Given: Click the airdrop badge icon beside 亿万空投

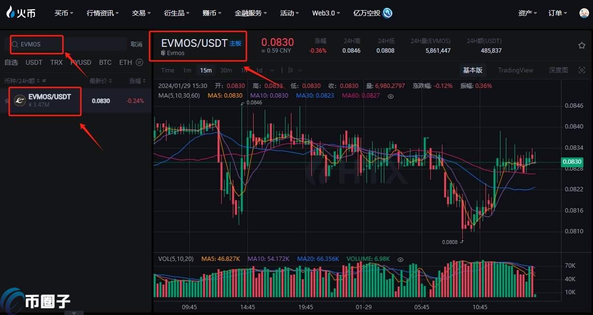Looking at the screenshot, I should click(387, 13).
